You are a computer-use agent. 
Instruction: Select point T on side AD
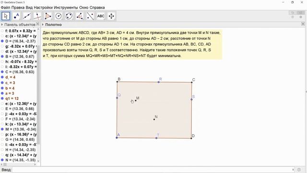click(x=156, y=138)
